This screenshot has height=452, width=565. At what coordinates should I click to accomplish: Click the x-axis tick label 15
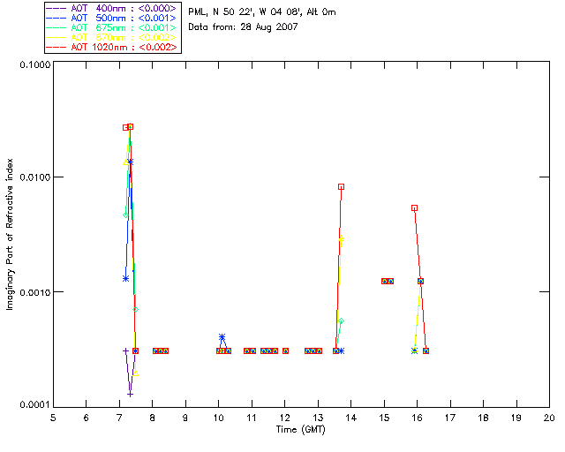click(384, 418)
